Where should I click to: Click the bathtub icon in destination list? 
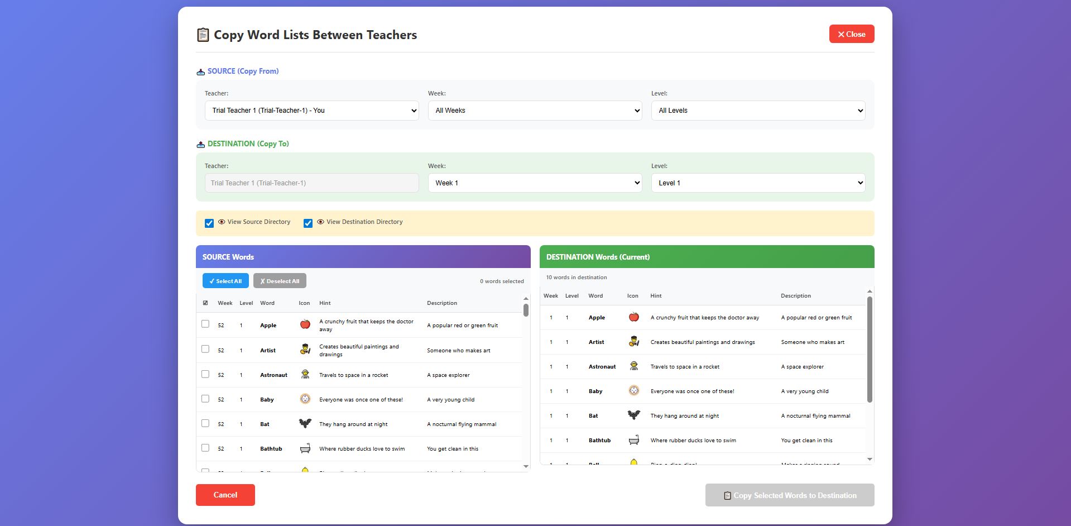(633, 440)
